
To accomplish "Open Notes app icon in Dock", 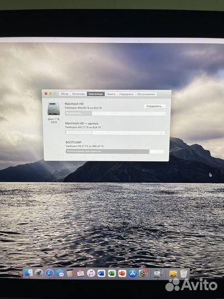I will tap(70, 274).
